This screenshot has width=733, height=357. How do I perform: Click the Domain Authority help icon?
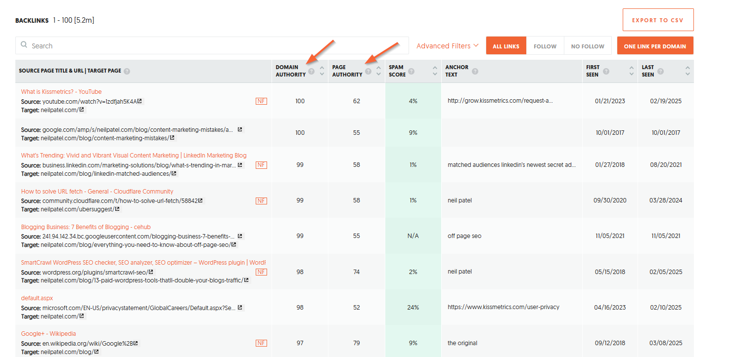click(311, 71)
